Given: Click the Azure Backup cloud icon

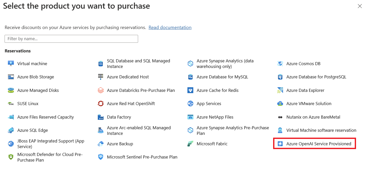Looking at the screenshot, I should (x=100, y=144).
